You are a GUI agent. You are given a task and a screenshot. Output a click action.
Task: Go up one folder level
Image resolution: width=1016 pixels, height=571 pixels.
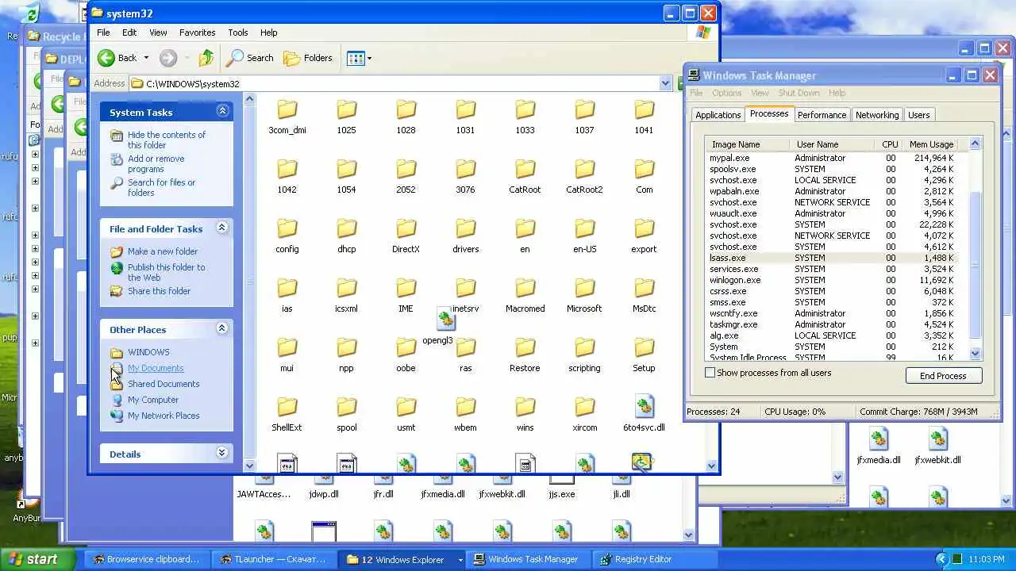tap(206, 58)
